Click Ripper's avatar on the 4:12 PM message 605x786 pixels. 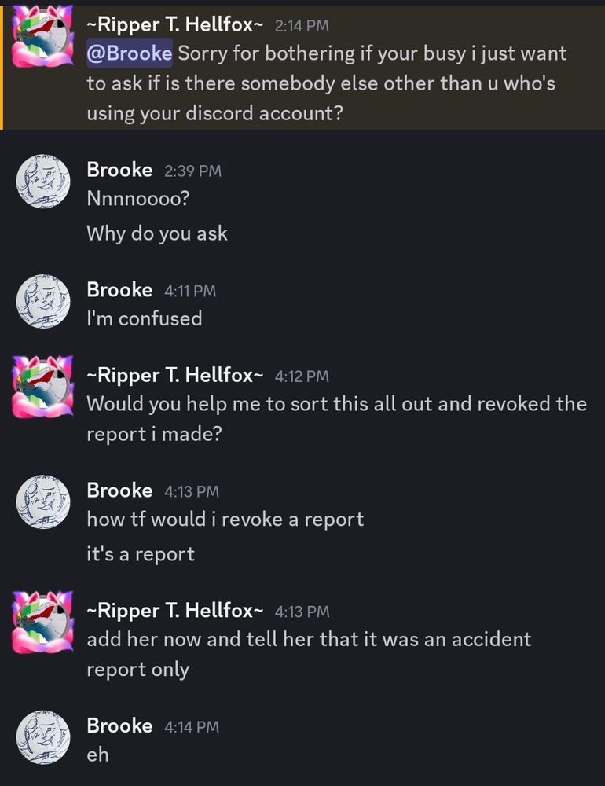tap(43, 387)
